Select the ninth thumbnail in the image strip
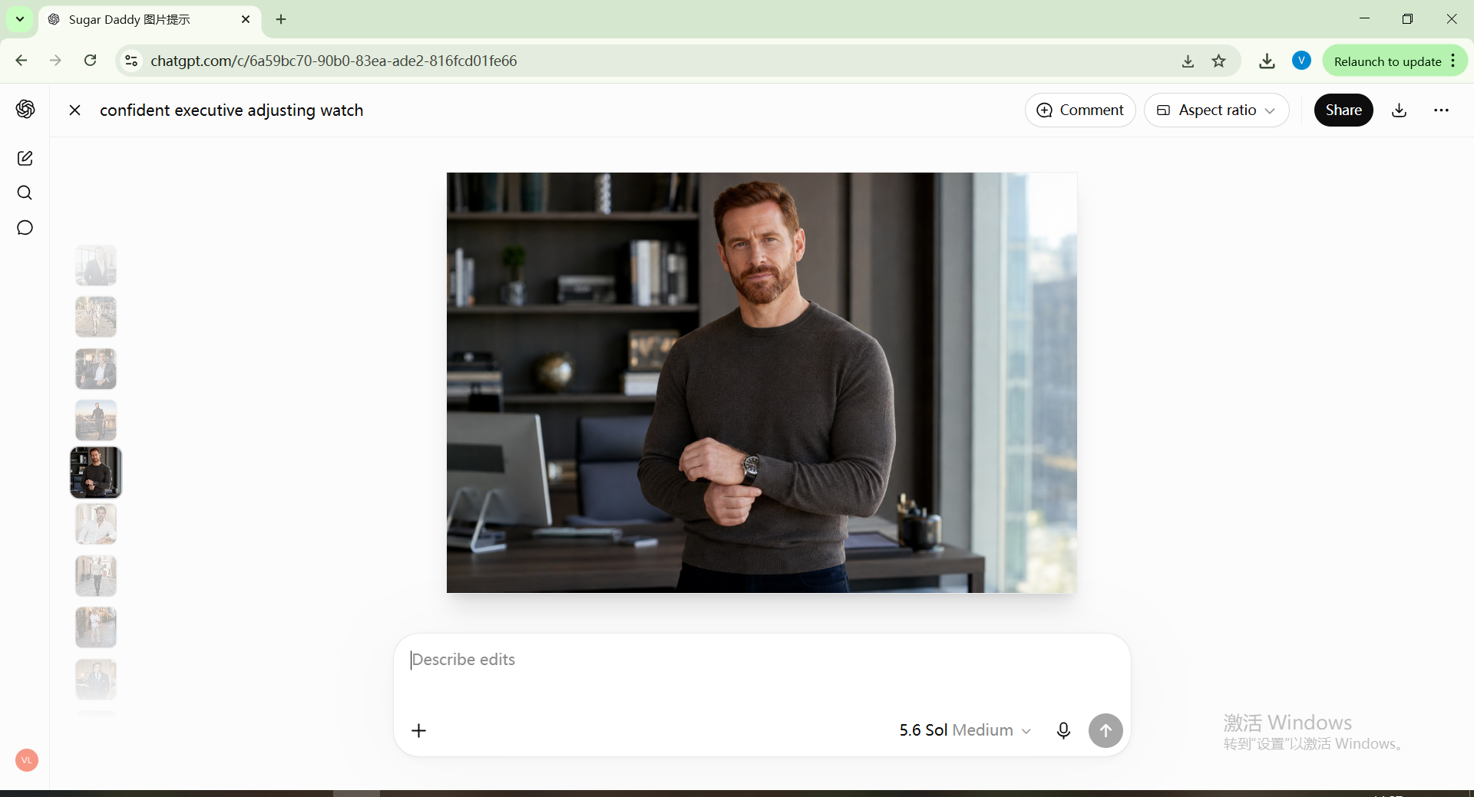 click(x=96, y=680)
